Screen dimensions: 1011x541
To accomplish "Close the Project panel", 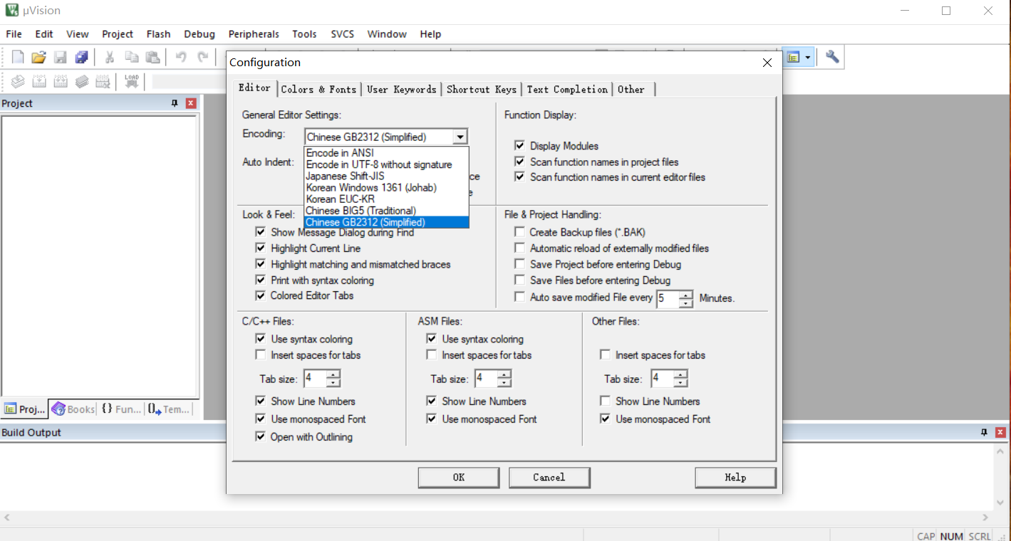I will 191,103.
